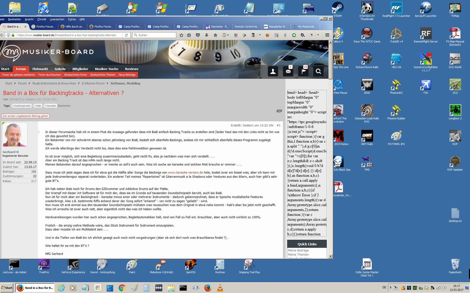The width and height of the screenshot is (470, 293).
Task: Save page to Pocket icon
Action: coord(198,35)
